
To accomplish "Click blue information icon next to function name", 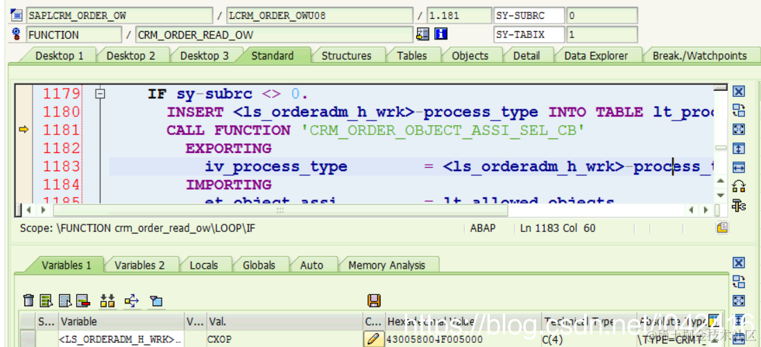I will [x=441, y=34].
